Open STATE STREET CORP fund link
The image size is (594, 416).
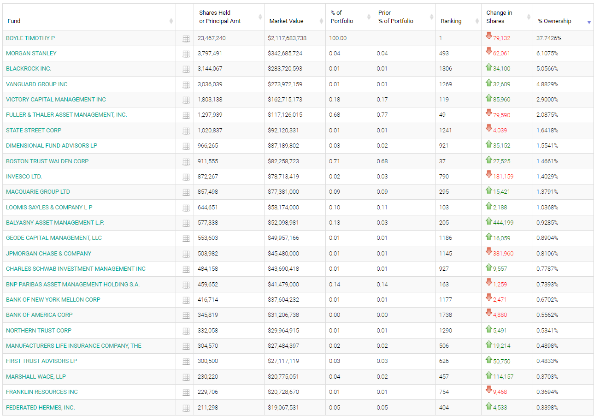pos(34,130)
